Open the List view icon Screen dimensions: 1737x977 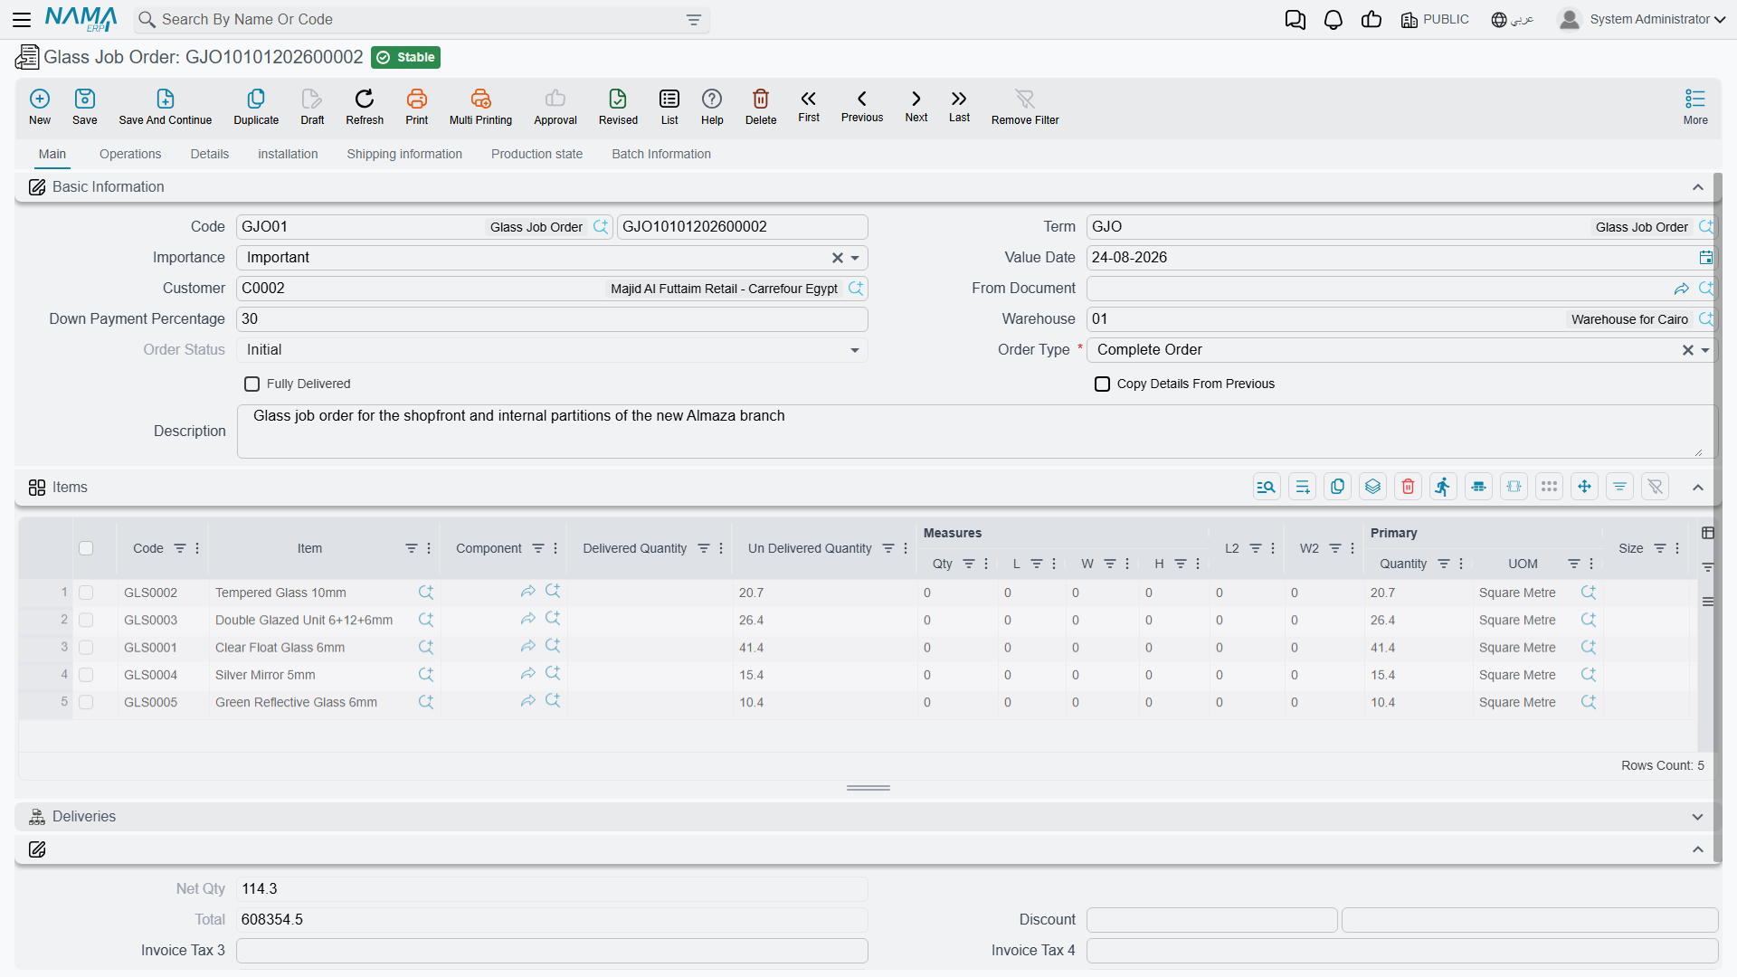point(669,106)
